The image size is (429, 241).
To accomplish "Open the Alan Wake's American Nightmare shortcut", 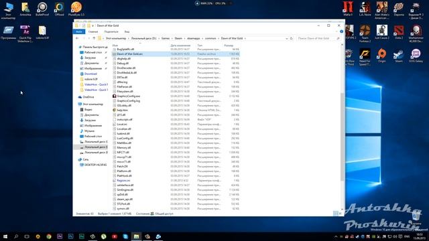I will (382, 11).
